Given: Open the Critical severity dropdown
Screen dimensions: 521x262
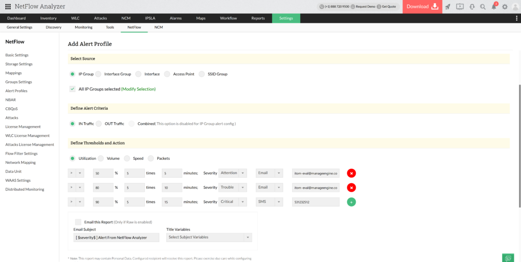Looking at the screenshot, I should [x=233, y=202].
